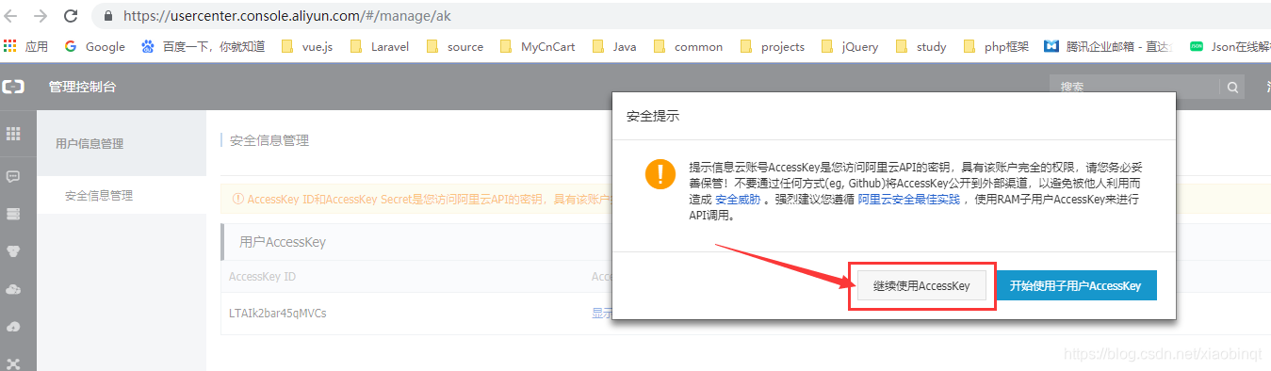Reload the page with the refresh icon
This screenshot has width=1271, height=371.
(71, 16)
